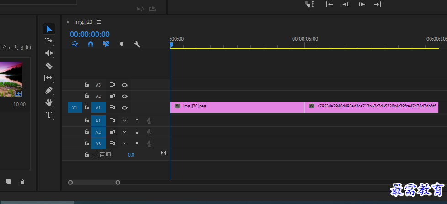The height and width of the screenshot is (204, 447).
Task: Close the img.jj20 sequence tab
Action: click(68, 22)
